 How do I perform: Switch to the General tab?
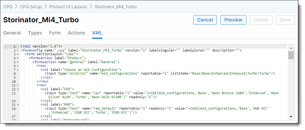(x=12, y=33)
